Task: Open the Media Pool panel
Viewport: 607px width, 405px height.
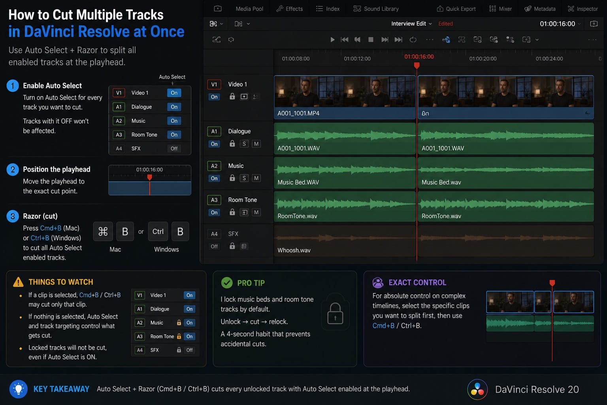Action: [x=249, y=9]
